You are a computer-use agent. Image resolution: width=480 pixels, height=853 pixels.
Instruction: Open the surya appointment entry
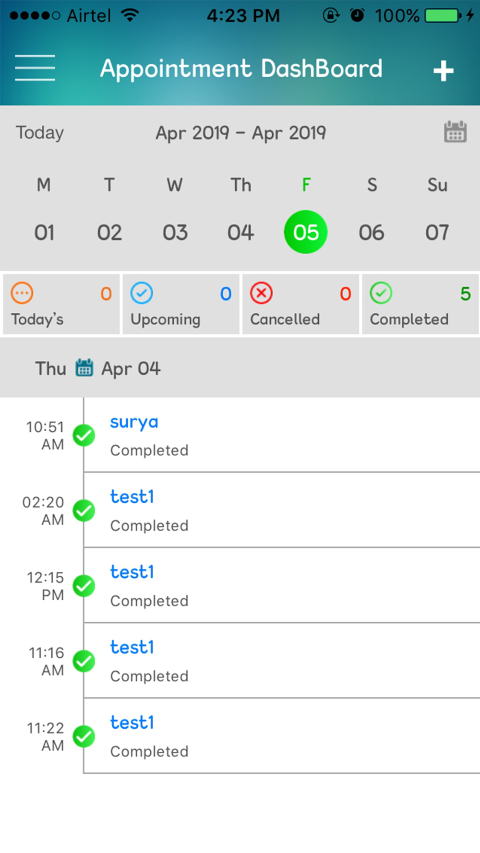pyautogui.click(x=134, y=423)
